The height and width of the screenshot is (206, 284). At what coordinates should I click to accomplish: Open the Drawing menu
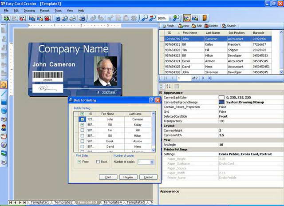point(29,11)
